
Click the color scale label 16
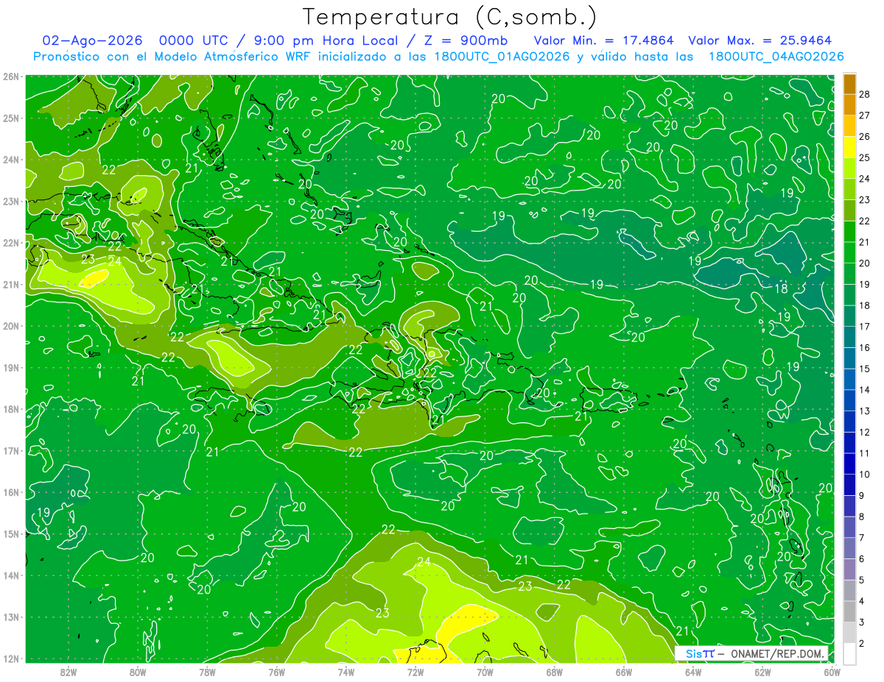pyautogui.click(x=865, y=347)
